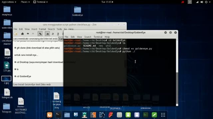This screenshot has height=119, width=213.
Task: Expand the Places menu in top bar
Action: tap(25, 2)
